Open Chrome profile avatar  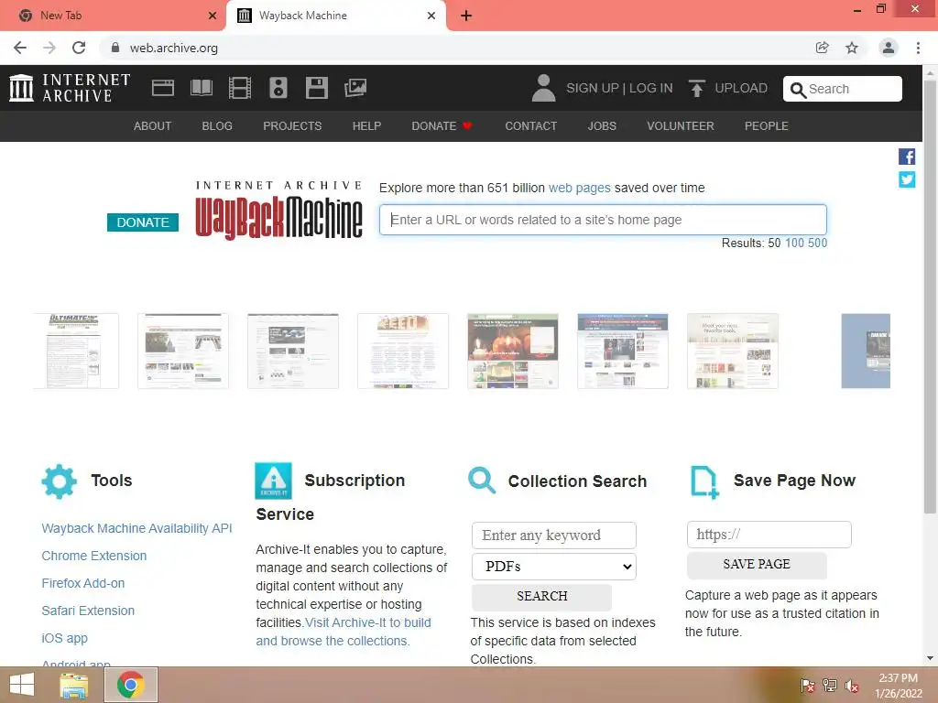889,48
